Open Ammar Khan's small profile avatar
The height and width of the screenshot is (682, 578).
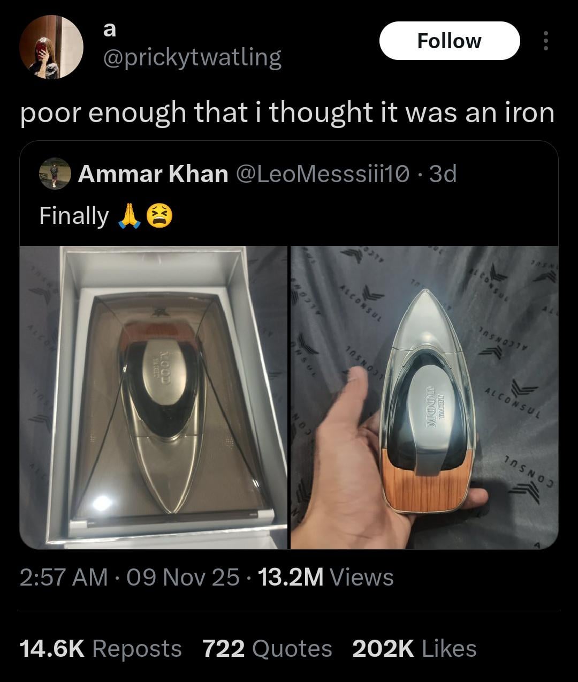55,174
